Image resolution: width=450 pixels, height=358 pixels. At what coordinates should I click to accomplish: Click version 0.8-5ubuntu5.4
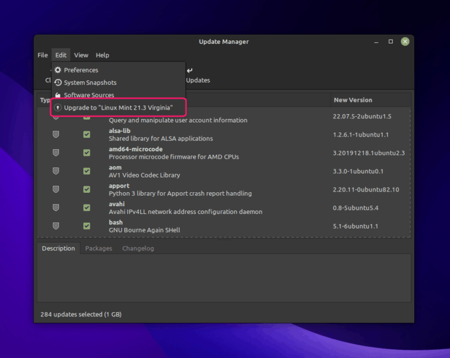pyautogui.click(x=356, y=208)
